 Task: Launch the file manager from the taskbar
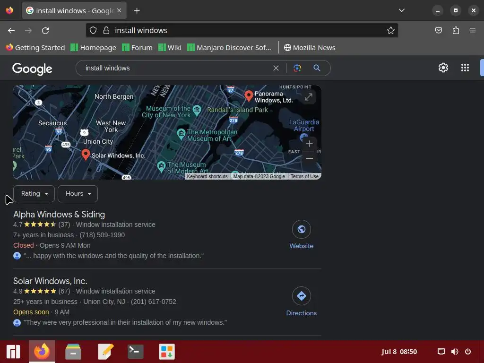73,352
